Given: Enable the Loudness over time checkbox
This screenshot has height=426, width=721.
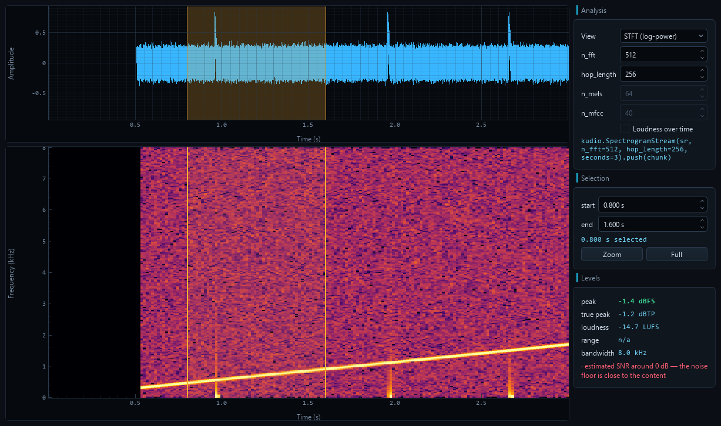Looking at the screenshot, I should click(x=625, y=129).
